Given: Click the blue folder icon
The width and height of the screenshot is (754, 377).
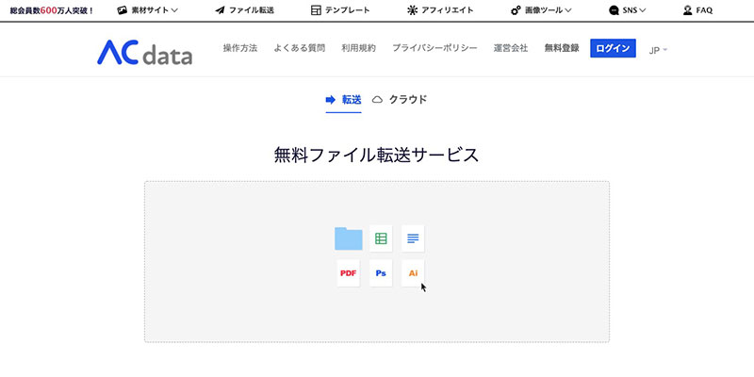Looking at the screenshot, I should (x=349, y=238).
